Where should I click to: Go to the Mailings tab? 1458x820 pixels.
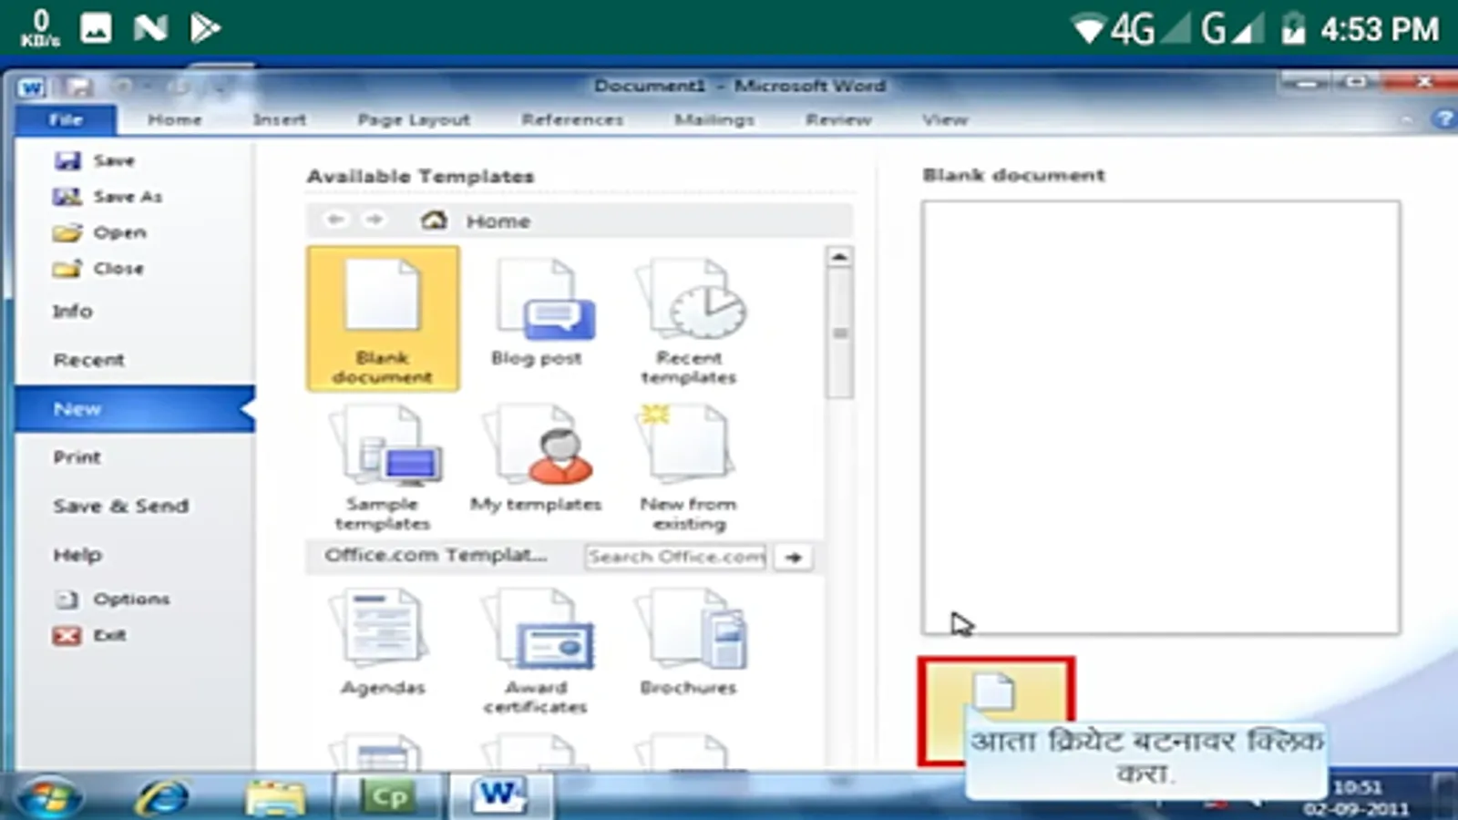coord(714,119)
